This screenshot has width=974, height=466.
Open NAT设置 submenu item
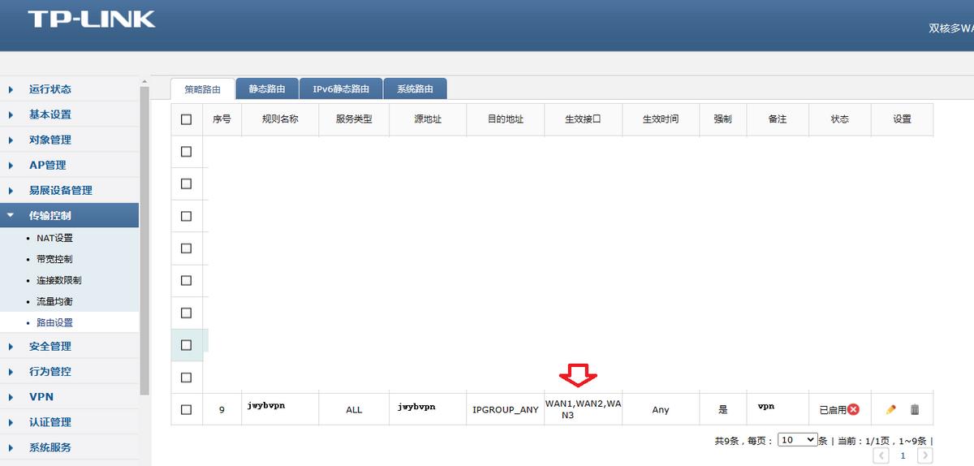click(54, 238)
